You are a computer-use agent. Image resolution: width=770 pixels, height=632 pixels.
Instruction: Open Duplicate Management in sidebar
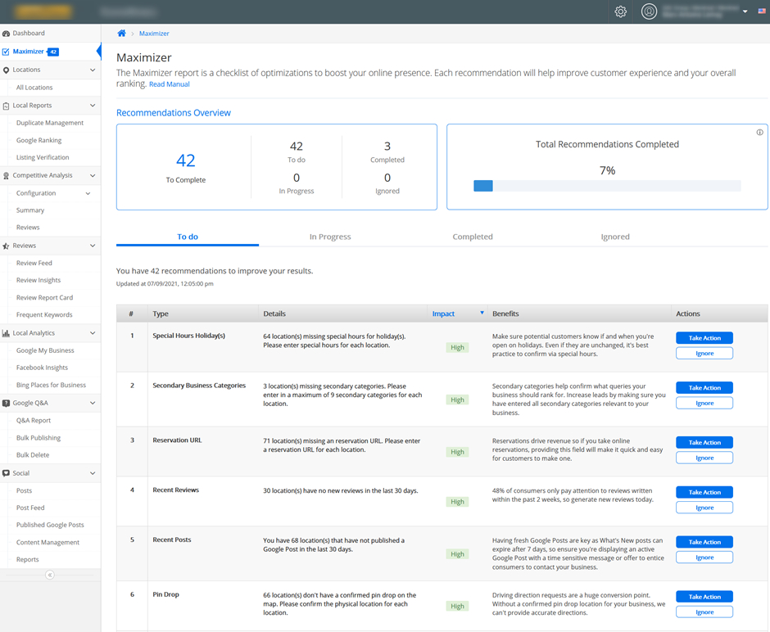50,123
